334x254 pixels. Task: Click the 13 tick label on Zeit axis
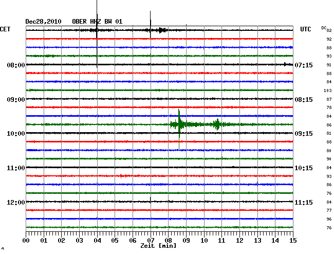[x=257, y=240]
